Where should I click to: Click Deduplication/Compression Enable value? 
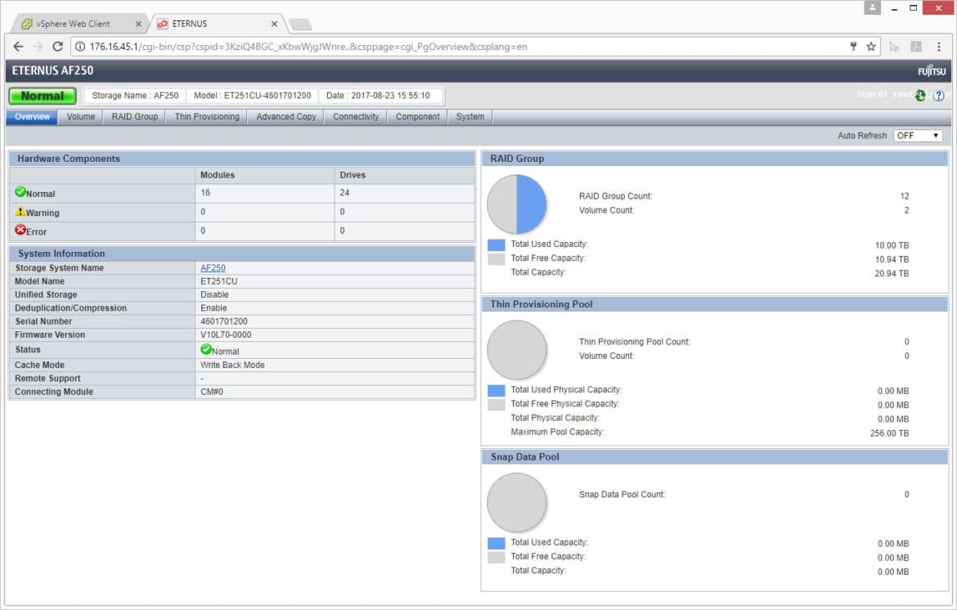(213, 308)
